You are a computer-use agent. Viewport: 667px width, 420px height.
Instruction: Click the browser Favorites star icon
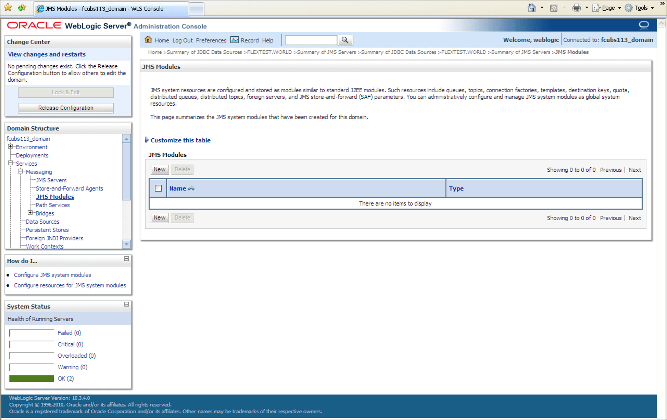click(x=8, y=8)
